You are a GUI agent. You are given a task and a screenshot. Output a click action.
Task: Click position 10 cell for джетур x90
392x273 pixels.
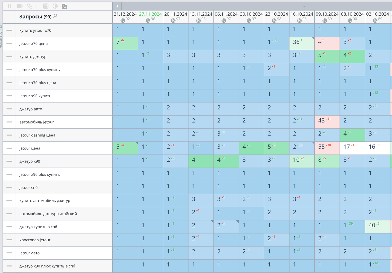coord(302,161)
